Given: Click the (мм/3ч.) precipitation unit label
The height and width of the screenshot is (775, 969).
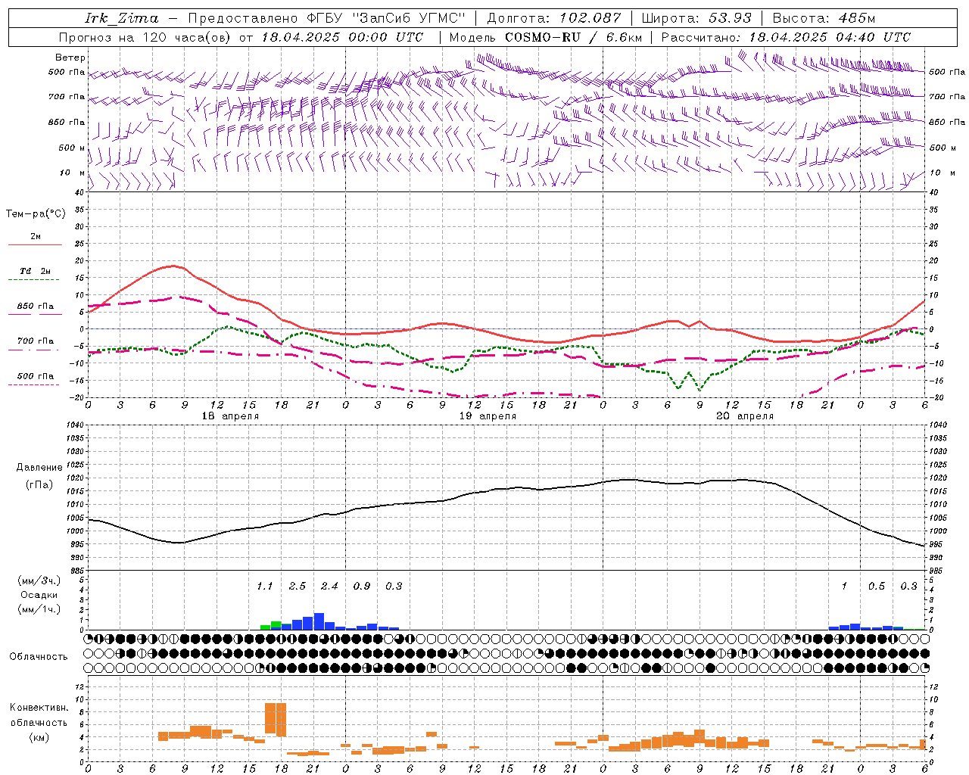Looking at the screenshot, I should [39, 580].
